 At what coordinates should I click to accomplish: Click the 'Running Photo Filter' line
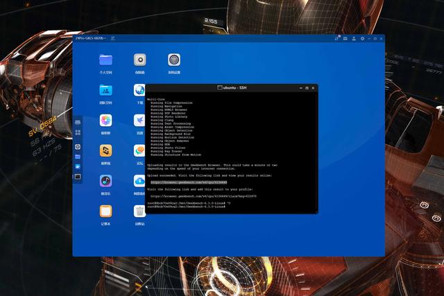[168, 148]
